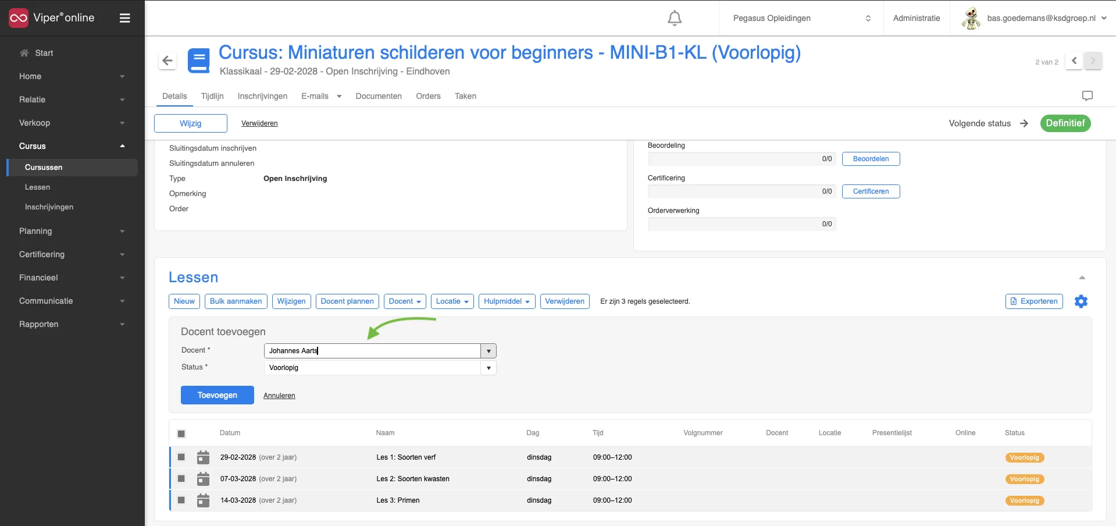Collapse the Lessen section
The width and height of the screenshot is (1116, 526).
tap(1082, 278)
